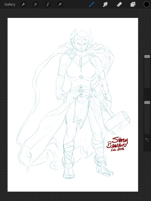This screenshot has width=151, height=201.
Task: Open the black color picker swatch
Action: 147,4
